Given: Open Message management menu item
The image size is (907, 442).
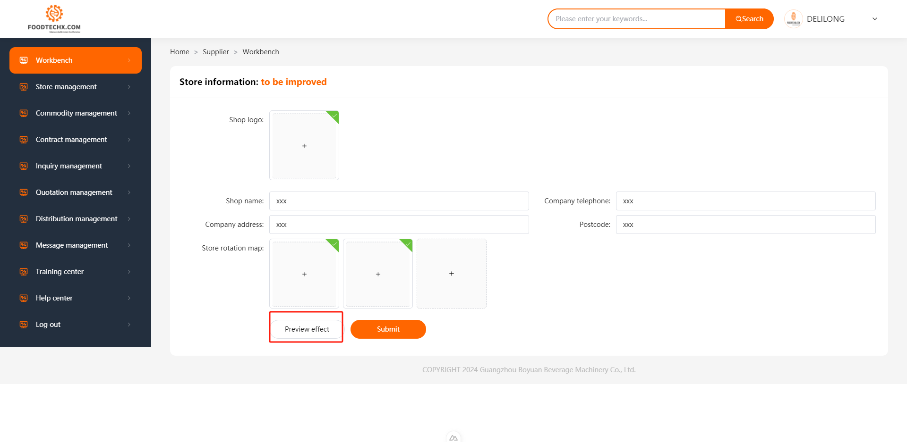Looking at the screenshot, I should pyautogui.click(x=72, y=245).
